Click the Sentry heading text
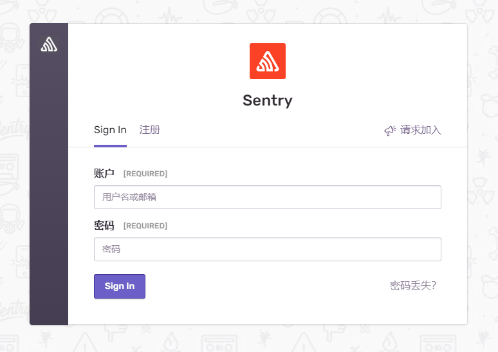Viewport: 498px width, 352px height. click(268, 100)
